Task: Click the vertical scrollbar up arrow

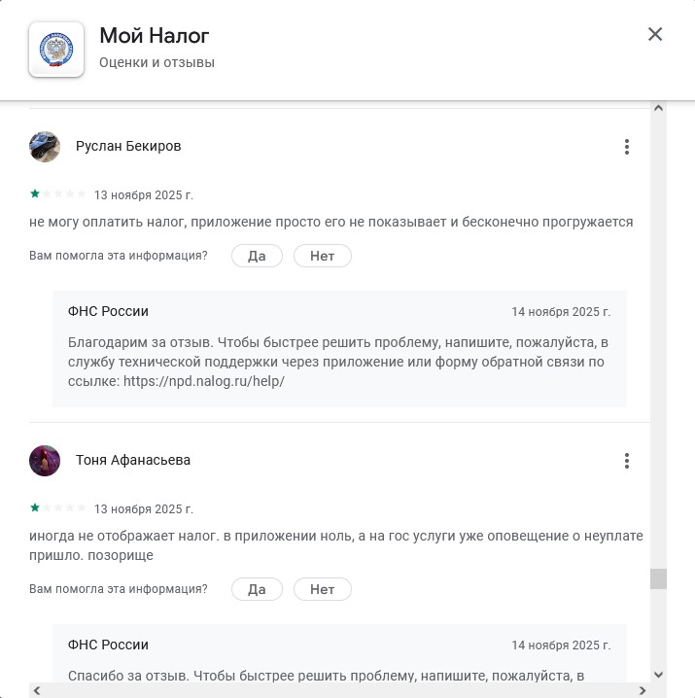Action: click(x=659, y=109)
